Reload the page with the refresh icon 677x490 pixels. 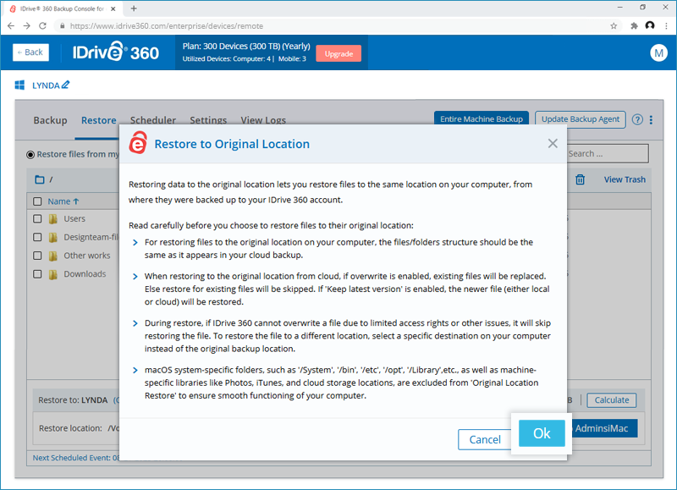point(42,26)
